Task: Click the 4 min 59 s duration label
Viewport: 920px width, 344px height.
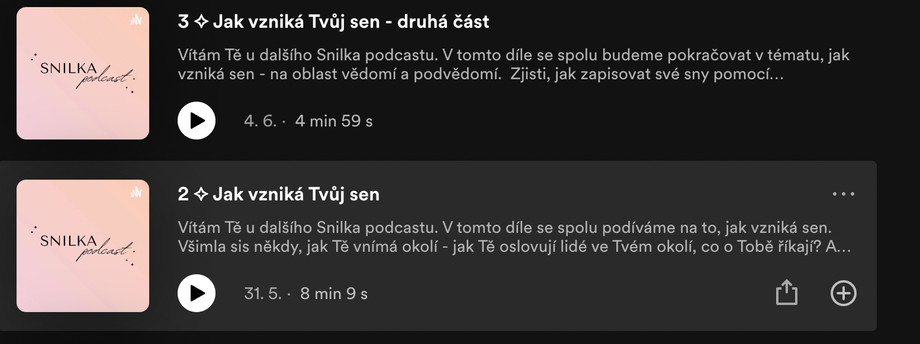Action: point(333,121)
